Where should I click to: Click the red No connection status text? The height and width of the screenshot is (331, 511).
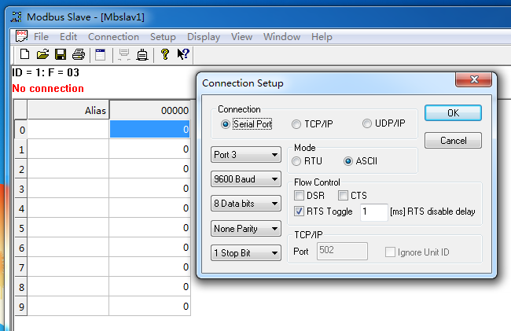(x=48, y=88)
